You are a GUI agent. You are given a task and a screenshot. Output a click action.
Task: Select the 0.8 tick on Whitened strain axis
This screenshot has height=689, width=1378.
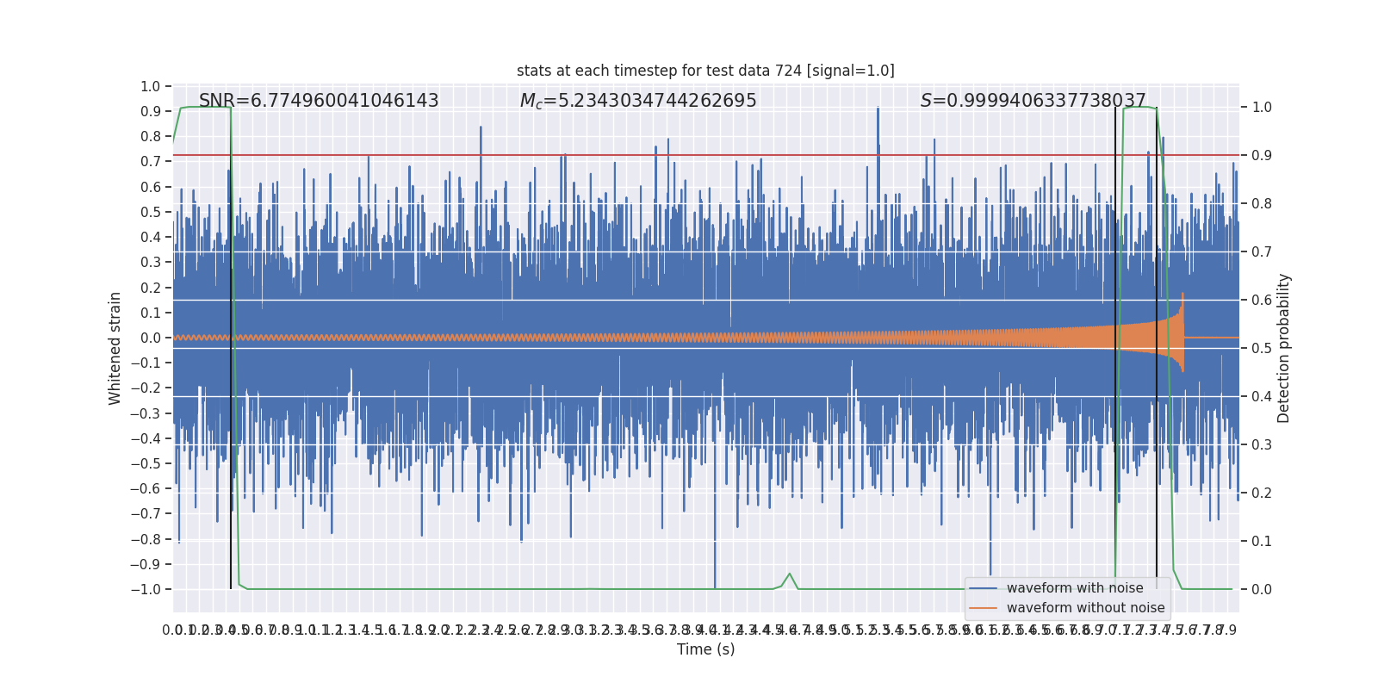[x=151, y=136]
